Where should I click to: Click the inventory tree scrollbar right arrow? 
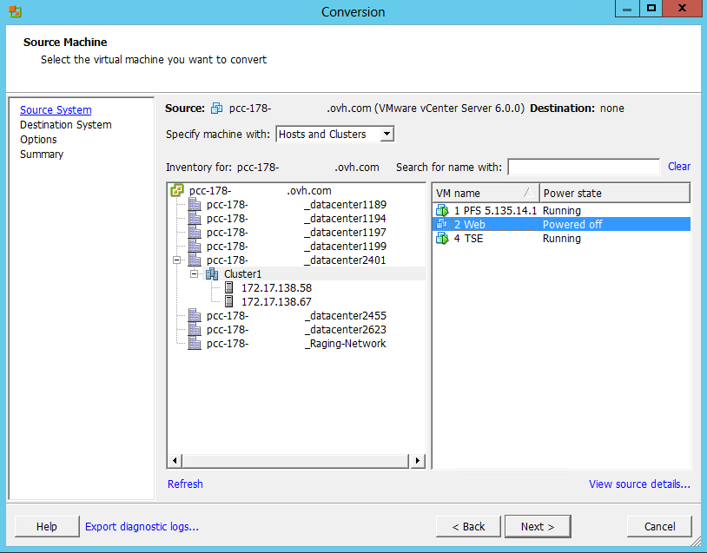418,460
